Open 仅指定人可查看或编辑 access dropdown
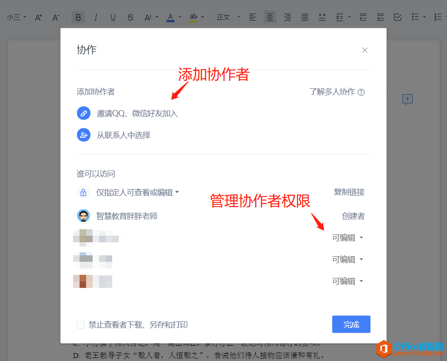447x361 pixels. [x=137, y=193]
